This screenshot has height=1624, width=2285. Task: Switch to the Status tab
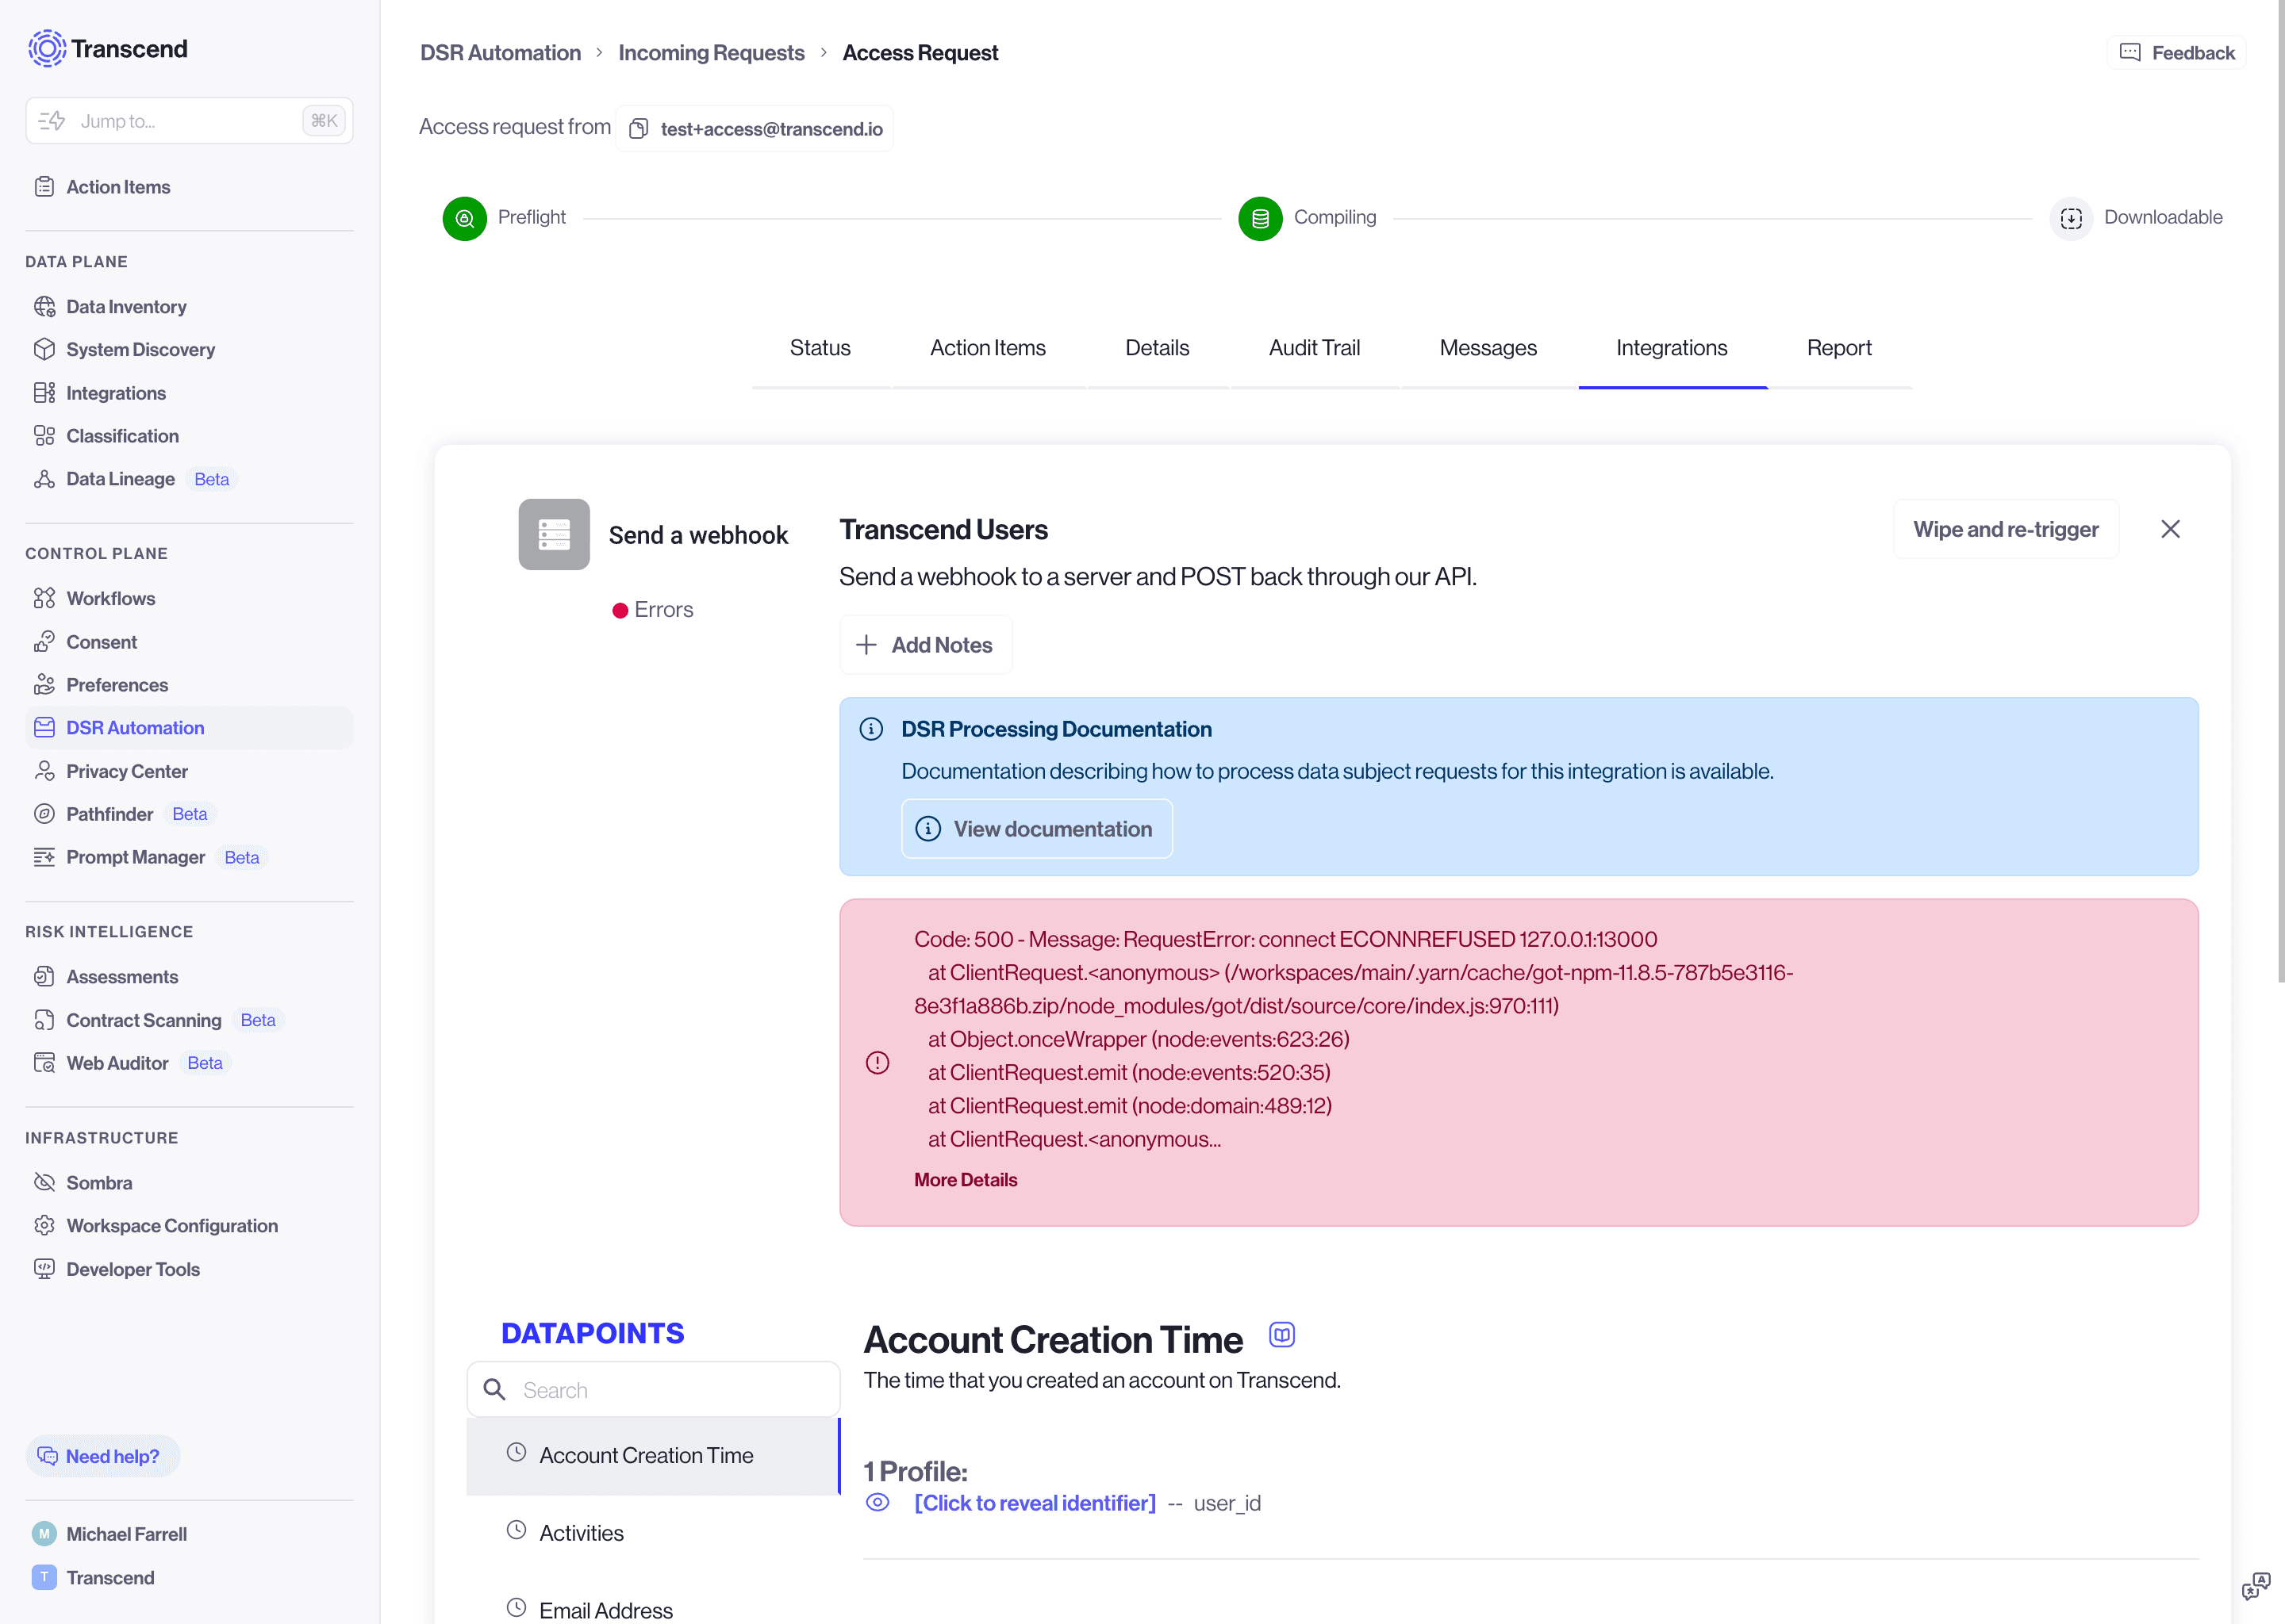[x=820, y=348]
